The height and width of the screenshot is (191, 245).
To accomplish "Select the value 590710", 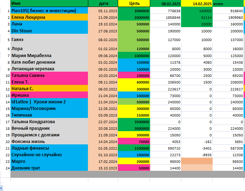I will pyautogui.click(x=165, y=148).
